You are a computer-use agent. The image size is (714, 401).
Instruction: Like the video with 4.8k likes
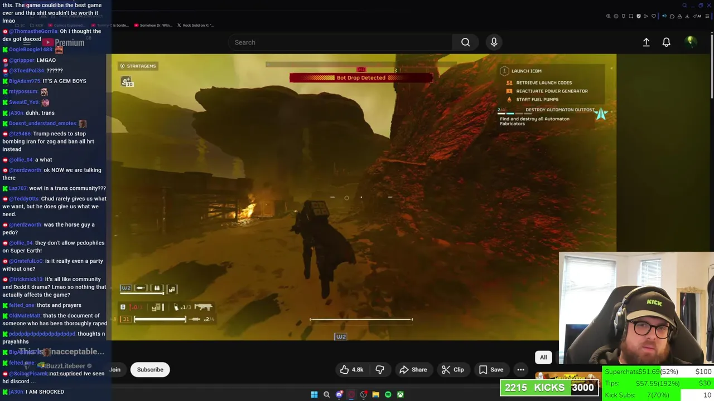click(352, 370)
